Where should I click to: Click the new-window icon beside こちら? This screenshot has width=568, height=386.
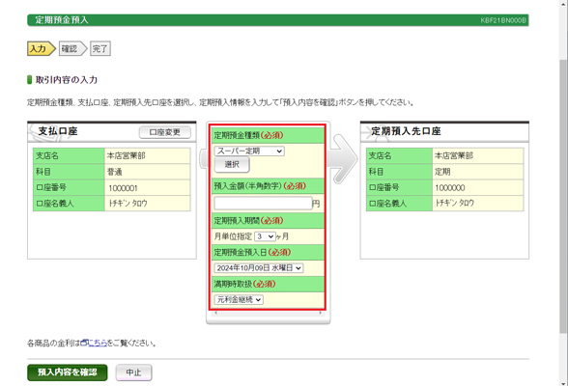coord(84,343)
